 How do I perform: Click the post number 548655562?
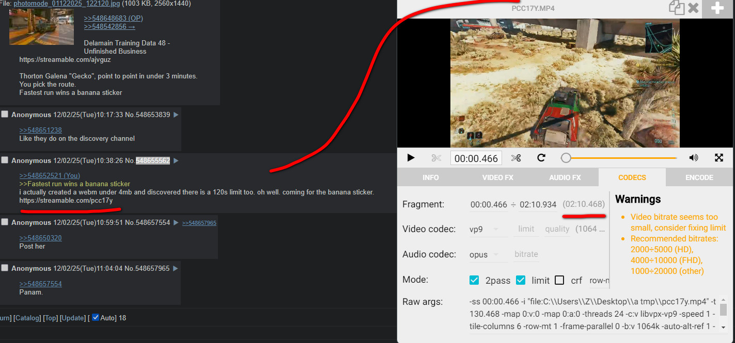pyautogui.click(x=153, y=160)
